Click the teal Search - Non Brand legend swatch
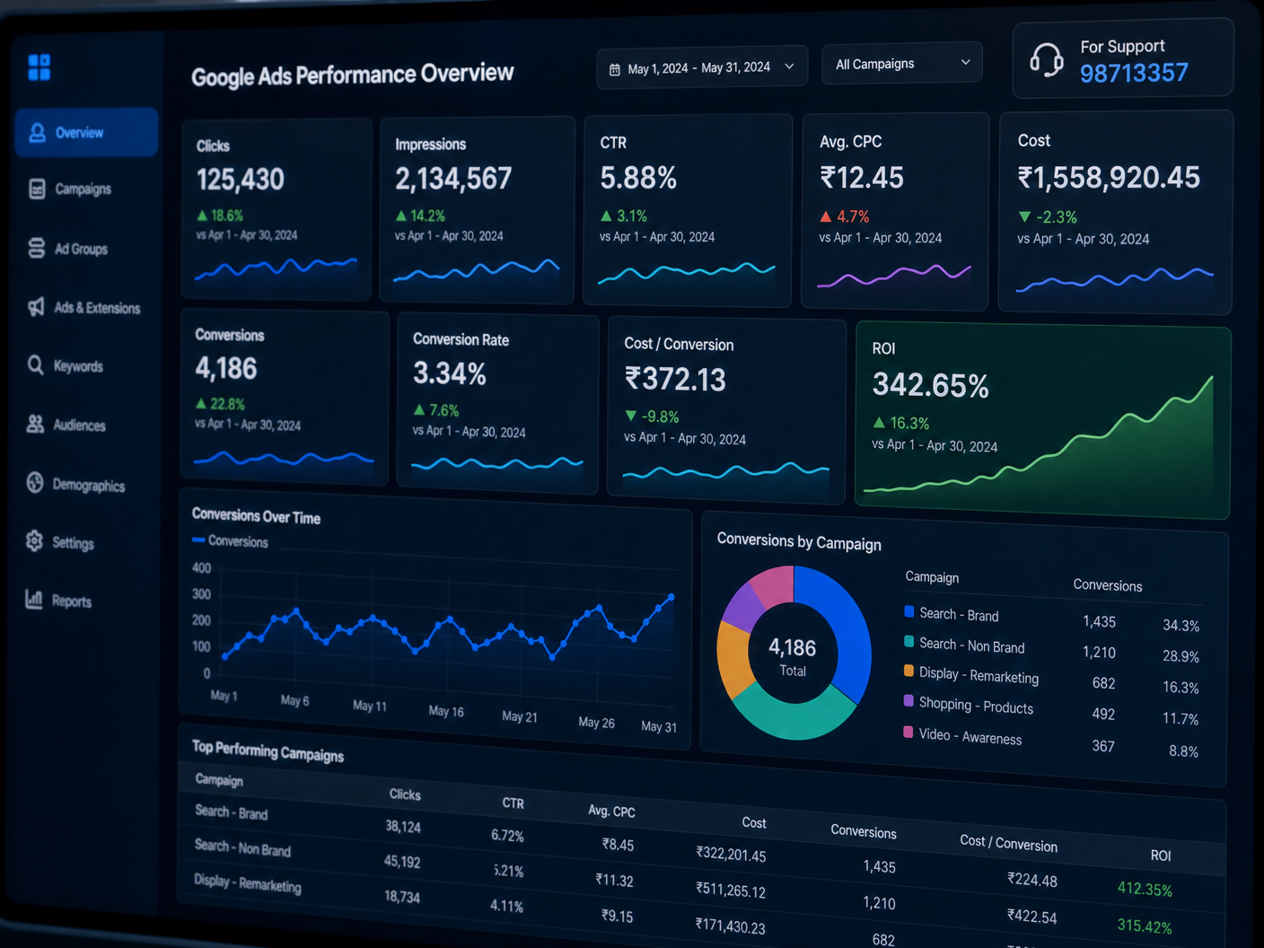 [909, 641]
